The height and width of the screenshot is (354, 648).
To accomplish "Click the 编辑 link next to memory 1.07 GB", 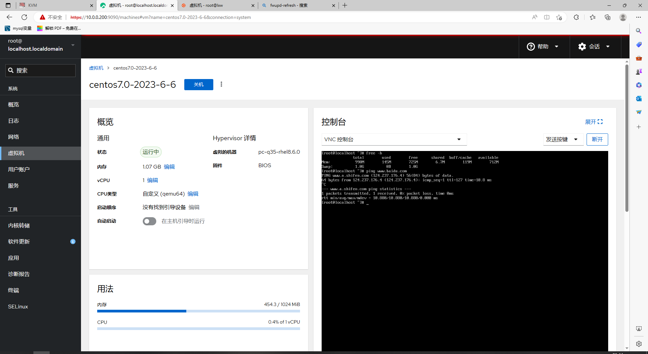I will tap(169, 167).
